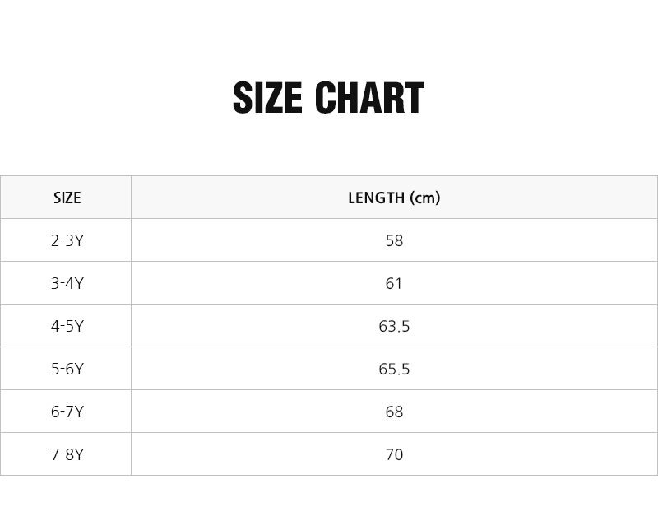This screenshot has height=507, width=658.
Task: Click the (cm) unit in the header
Action: click(425, 198)
